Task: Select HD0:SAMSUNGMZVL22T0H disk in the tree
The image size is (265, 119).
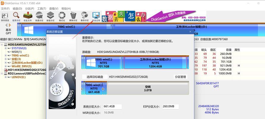Action: 27,45
